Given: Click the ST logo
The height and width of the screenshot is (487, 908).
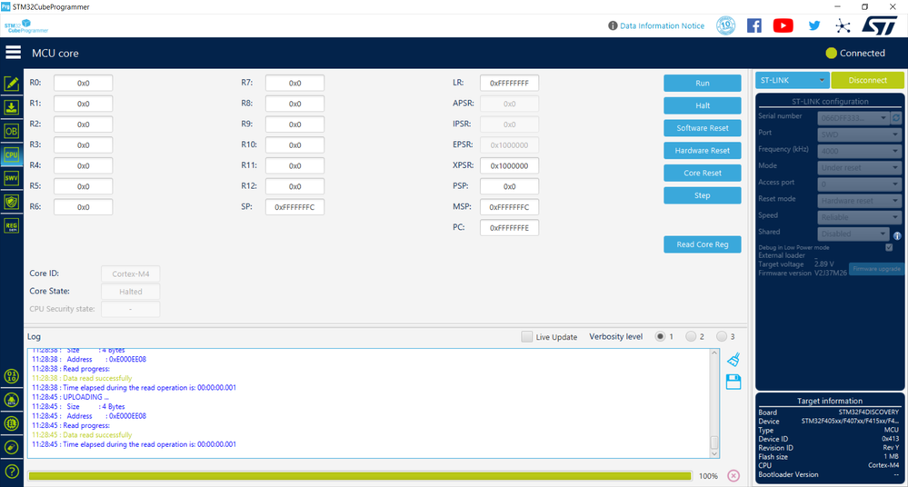Looking at the screenshot, I should pos(880,25).
